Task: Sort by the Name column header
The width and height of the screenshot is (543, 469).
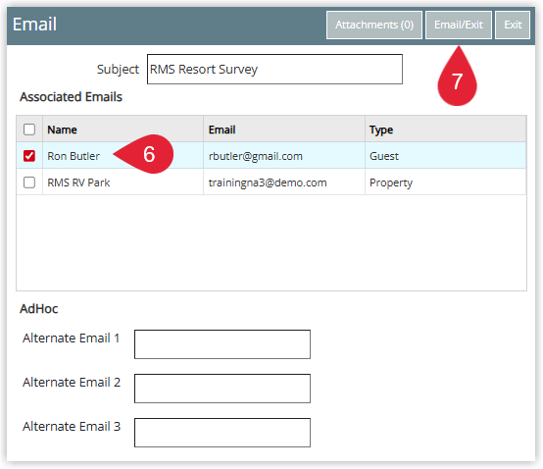Action: 123,130
